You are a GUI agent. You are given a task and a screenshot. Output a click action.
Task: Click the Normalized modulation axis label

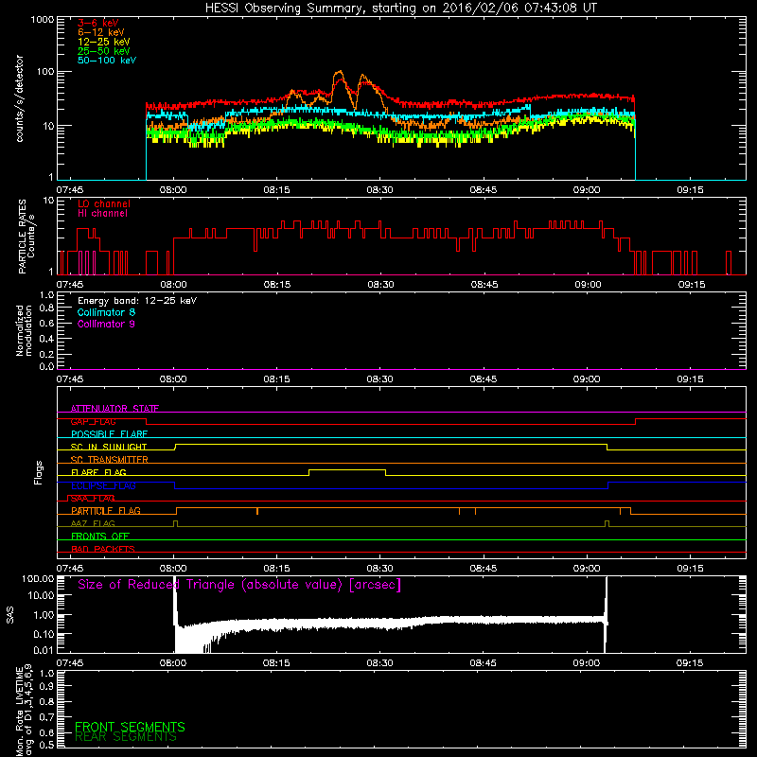[24, 330]
